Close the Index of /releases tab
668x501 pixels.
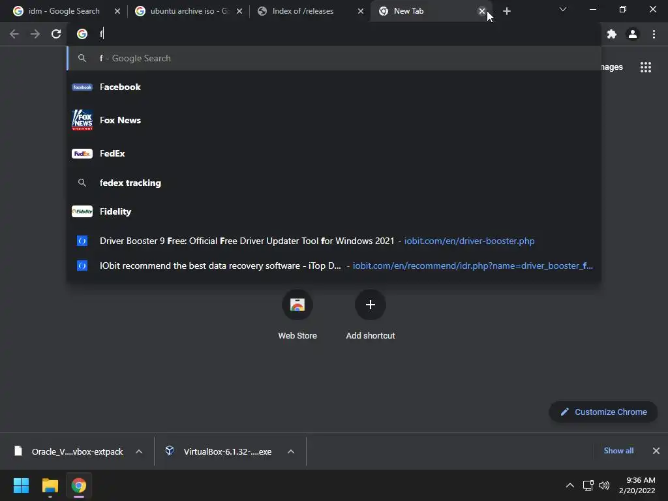click(x=360, y=11)
